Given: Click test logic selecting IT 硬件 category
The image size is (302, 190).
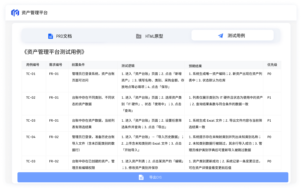Looking at the screenshot, I should [152, 104].
